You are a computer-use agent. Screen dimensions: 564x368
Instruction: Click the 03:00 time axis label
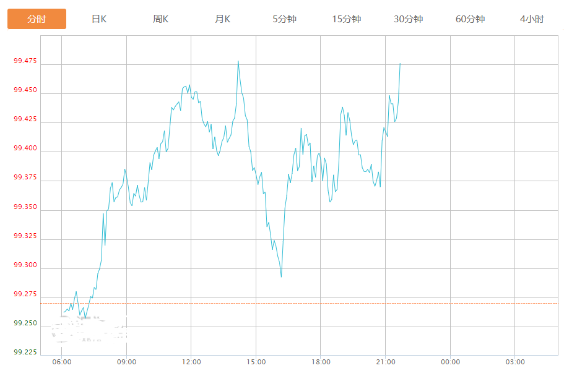pos(515,362)
